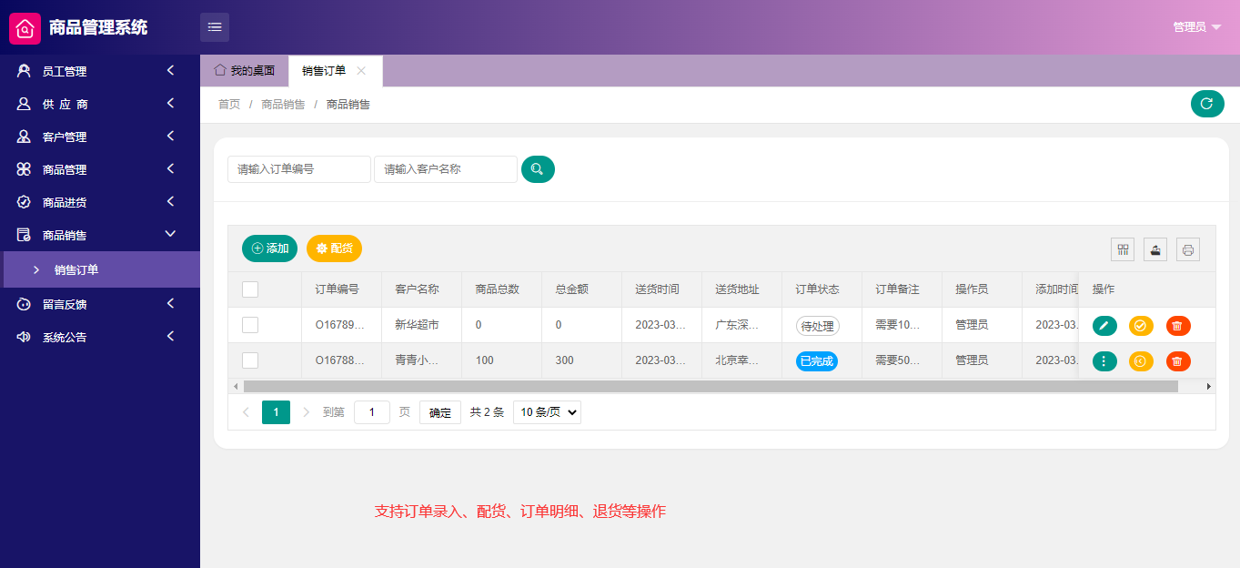The height and width of the screenshot is (568, 1240).
Task: Expand the 商品进货 menu chevron
Action: tap(170, 202)
